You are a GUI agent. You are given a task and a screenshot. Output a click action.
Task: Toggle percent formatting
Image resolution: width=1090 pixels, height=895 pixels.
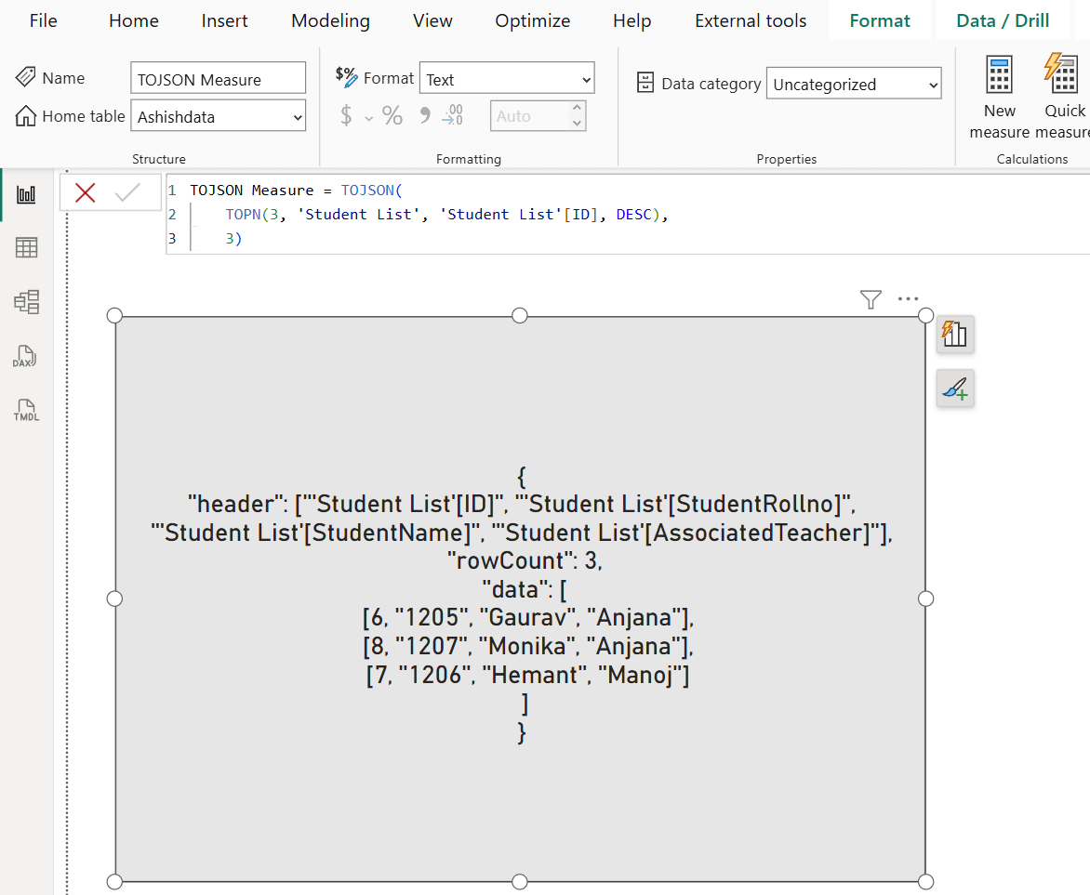point(392,114)
